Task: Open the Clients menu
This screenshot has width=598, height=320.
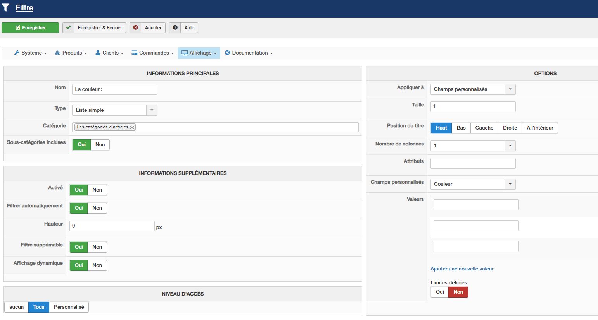Action: (x=109, y=53)
